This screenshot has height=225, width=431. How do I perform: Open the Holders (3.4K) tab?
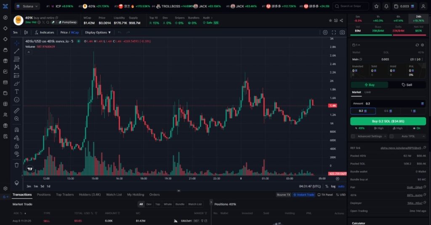tap(90, 195)
